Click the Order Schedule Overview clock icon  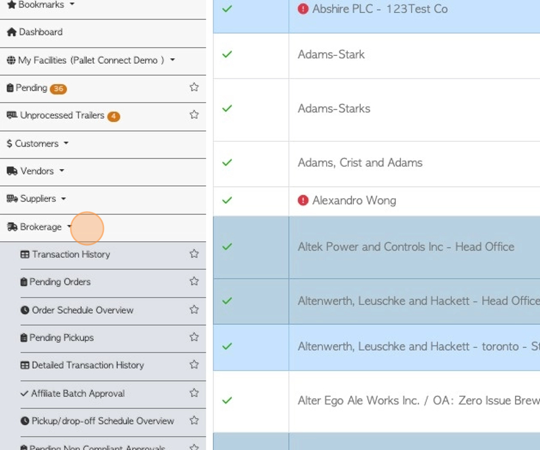coord(25,310)
